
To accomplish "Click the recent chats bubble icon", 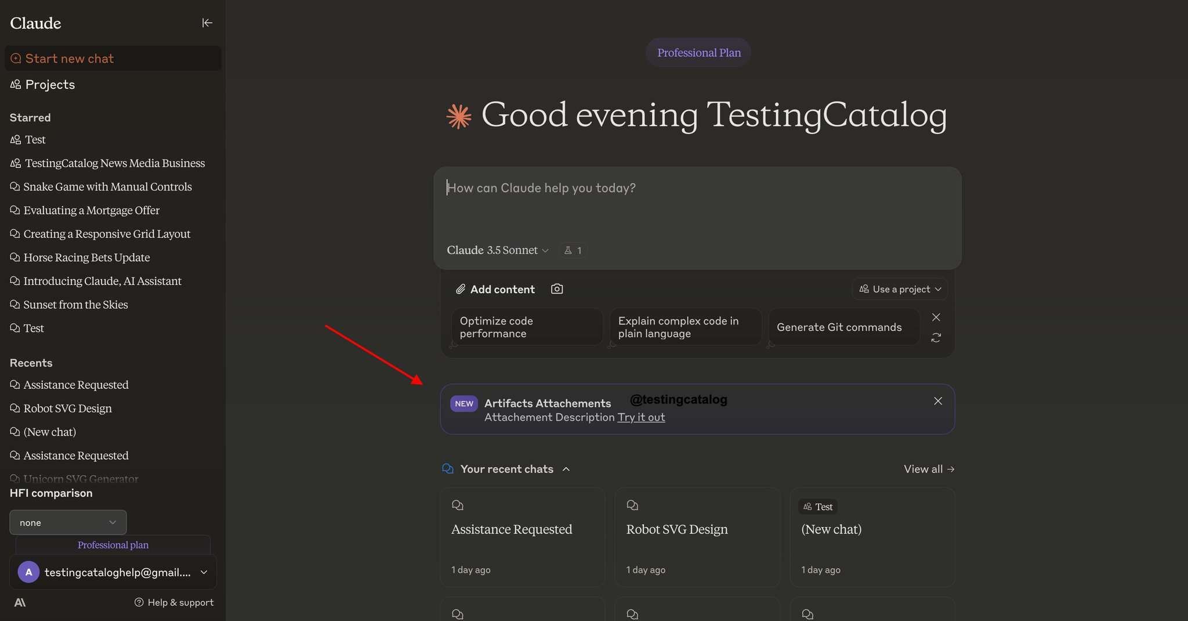I will click(x=448, y=468).
